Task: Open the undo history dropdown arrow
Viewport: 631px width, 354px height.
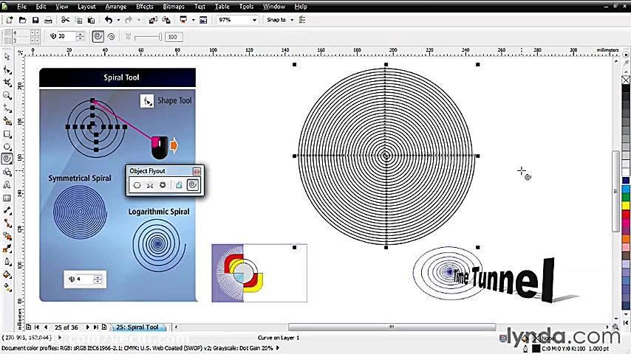Action: point(119,20)
